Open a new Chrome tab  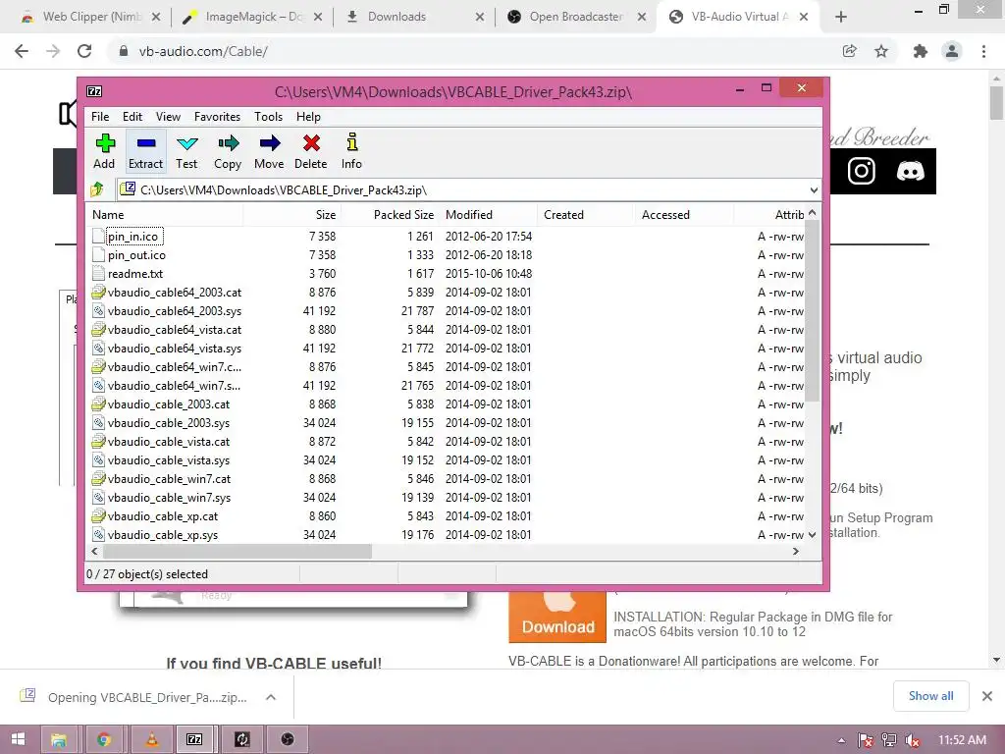(841, 17)
